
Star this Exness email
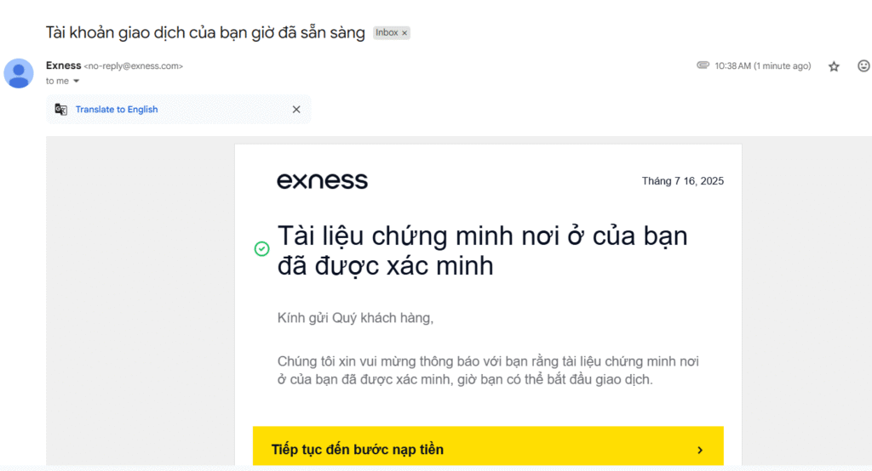click(834, 66)
